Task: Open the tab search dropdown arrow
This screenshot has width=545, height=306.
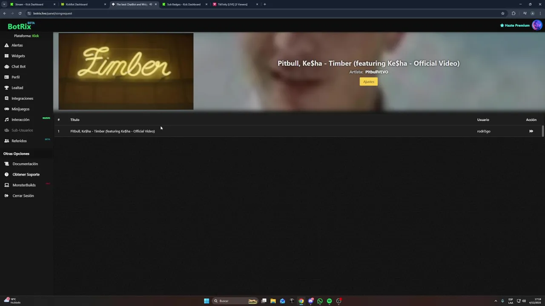Action: (4, 4)
